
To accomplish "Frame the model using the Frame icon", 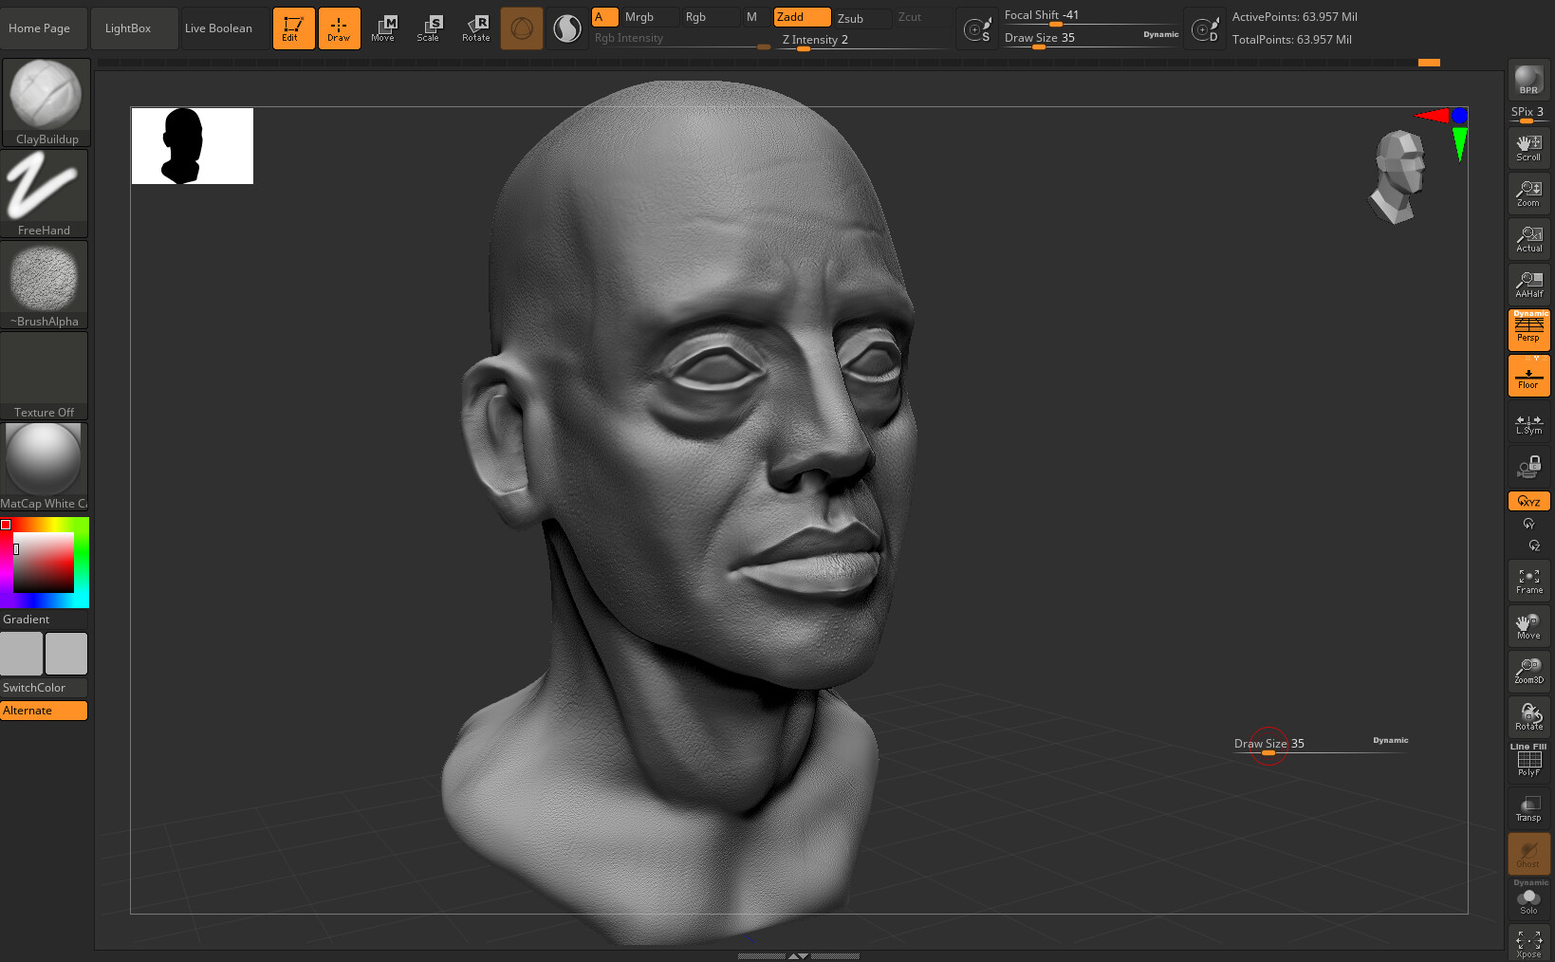I will 1528,580.
